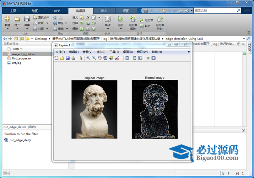Select the Pan hand tool in Figure
Viewport: 254px width, 178px height.
click(100, 58)
